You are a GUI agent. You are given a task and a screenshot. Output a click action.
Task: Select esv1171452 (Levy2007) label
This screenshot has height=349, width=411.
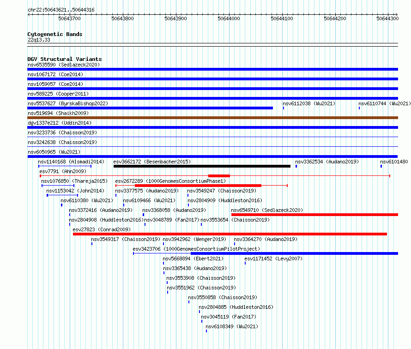(273, 259)
